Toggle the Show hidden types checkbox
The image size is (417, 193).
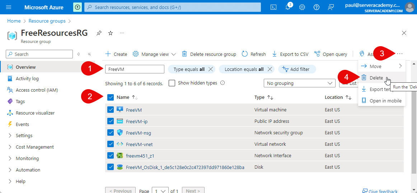coord(172,83)
